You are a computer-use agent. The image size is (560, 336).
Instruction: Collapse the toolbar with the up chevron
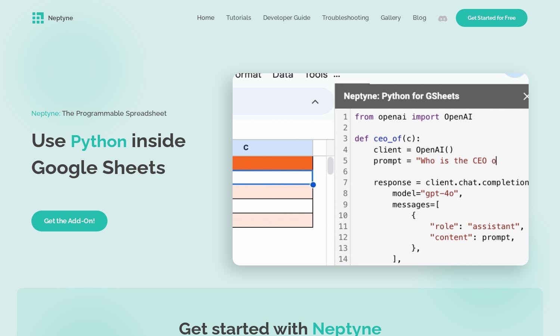click(x=315, y=102)
